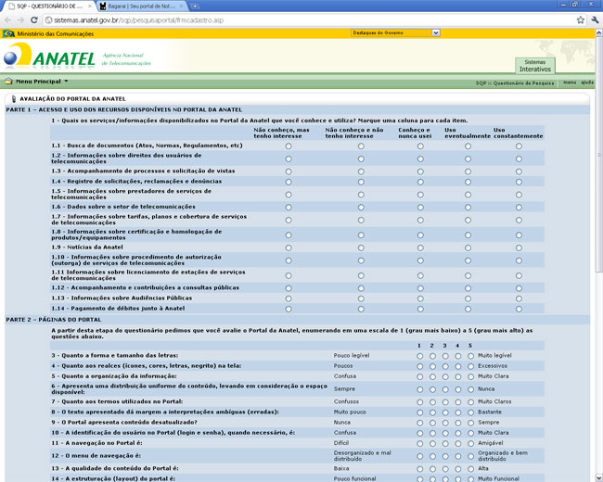This screenshot has width=603, height=482.
Task: Click 'Amigável' label in question 11
Action: pos(491,443)
